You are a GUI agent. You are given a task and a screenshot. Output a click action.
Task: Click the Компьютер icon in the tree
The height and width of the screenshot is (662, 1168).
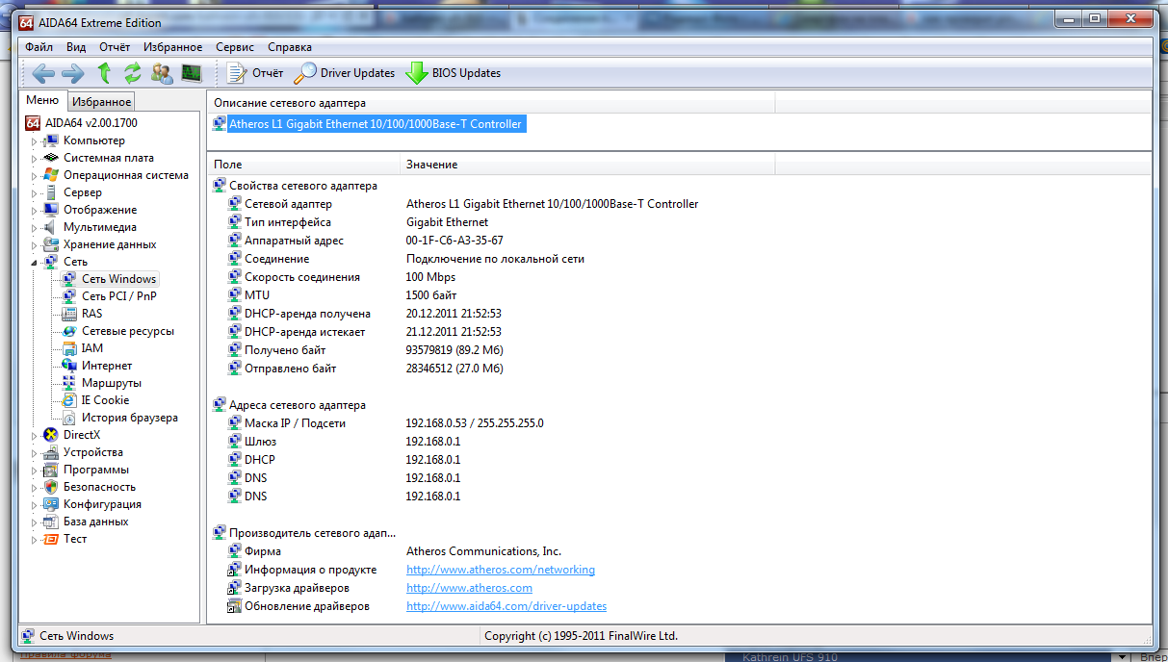[51, 140]
